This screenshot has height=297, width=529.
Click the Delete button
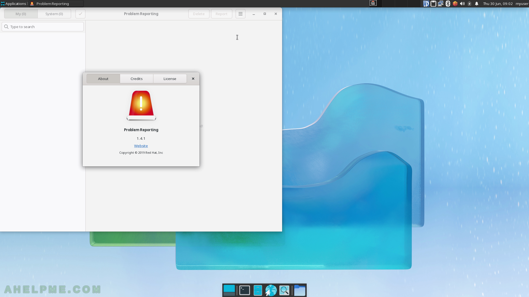[199, 14]
